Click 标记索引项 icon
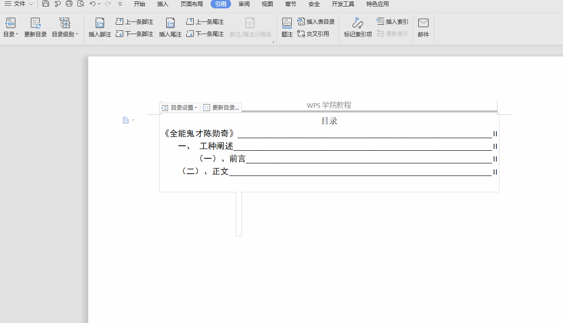The image size is (563, 323). (358, 28)
